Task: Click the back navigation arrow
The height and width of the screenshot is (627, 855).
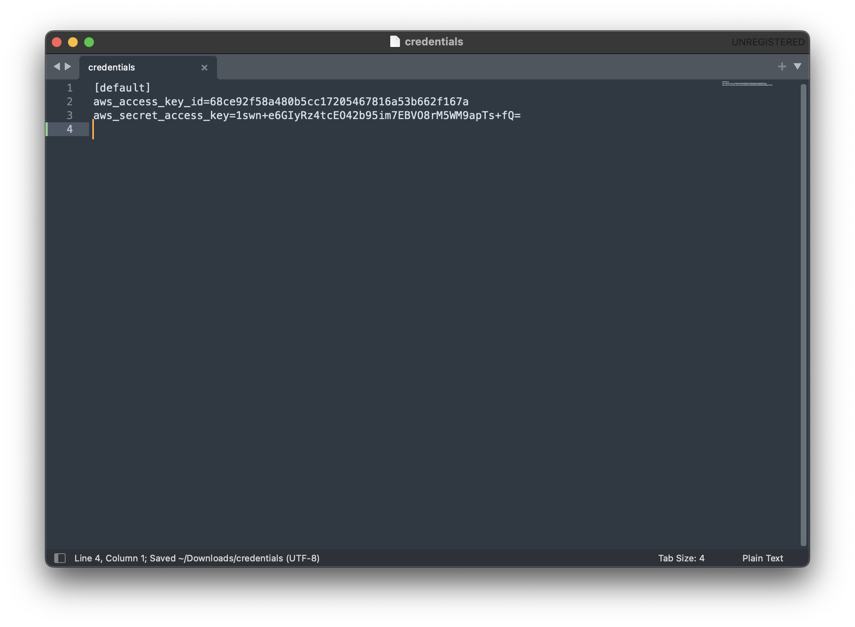Action: pos(57,66)
